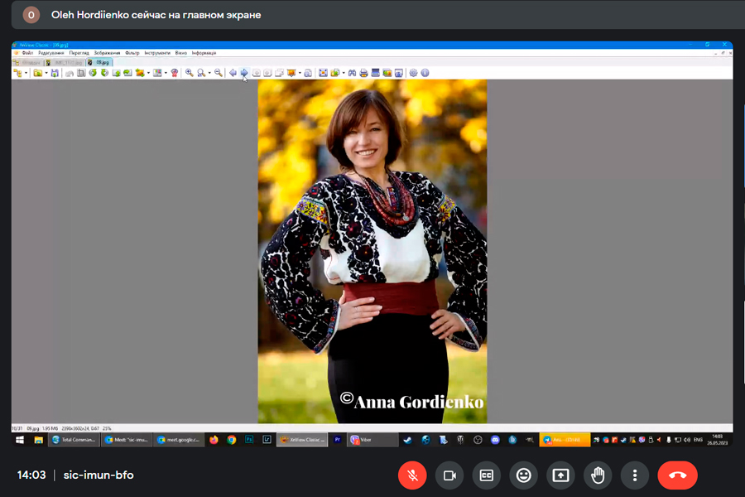745x497 pixels.
Task: Open the emoji reactions button
Action: [x=523, y=475]
